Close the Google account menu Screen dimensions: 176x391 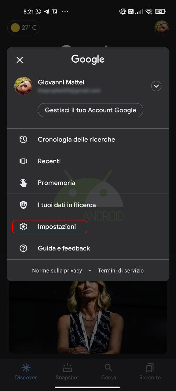(20, 60)
